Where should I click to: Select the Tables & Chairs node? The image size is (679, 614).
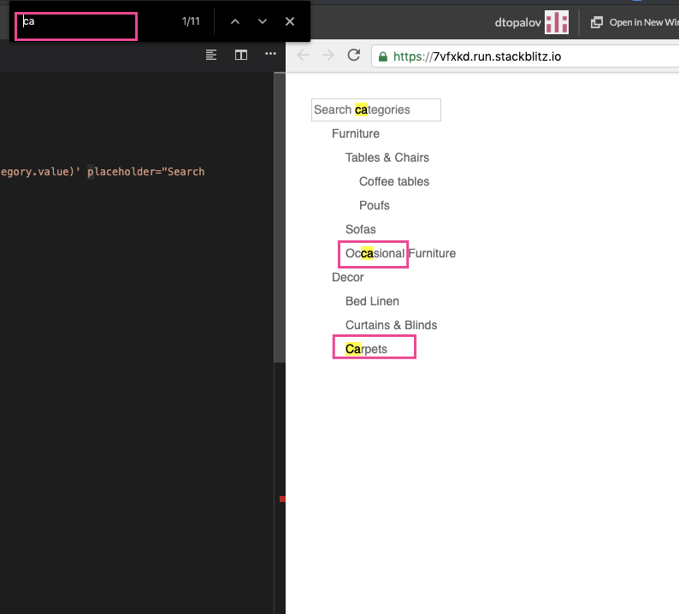[x=387, y=157]
